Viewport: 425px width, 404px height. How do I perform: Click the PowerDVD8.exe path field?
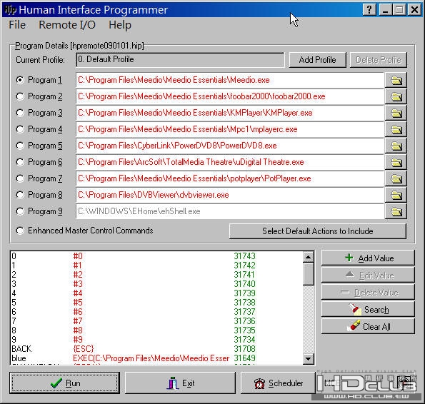point(230,146)
